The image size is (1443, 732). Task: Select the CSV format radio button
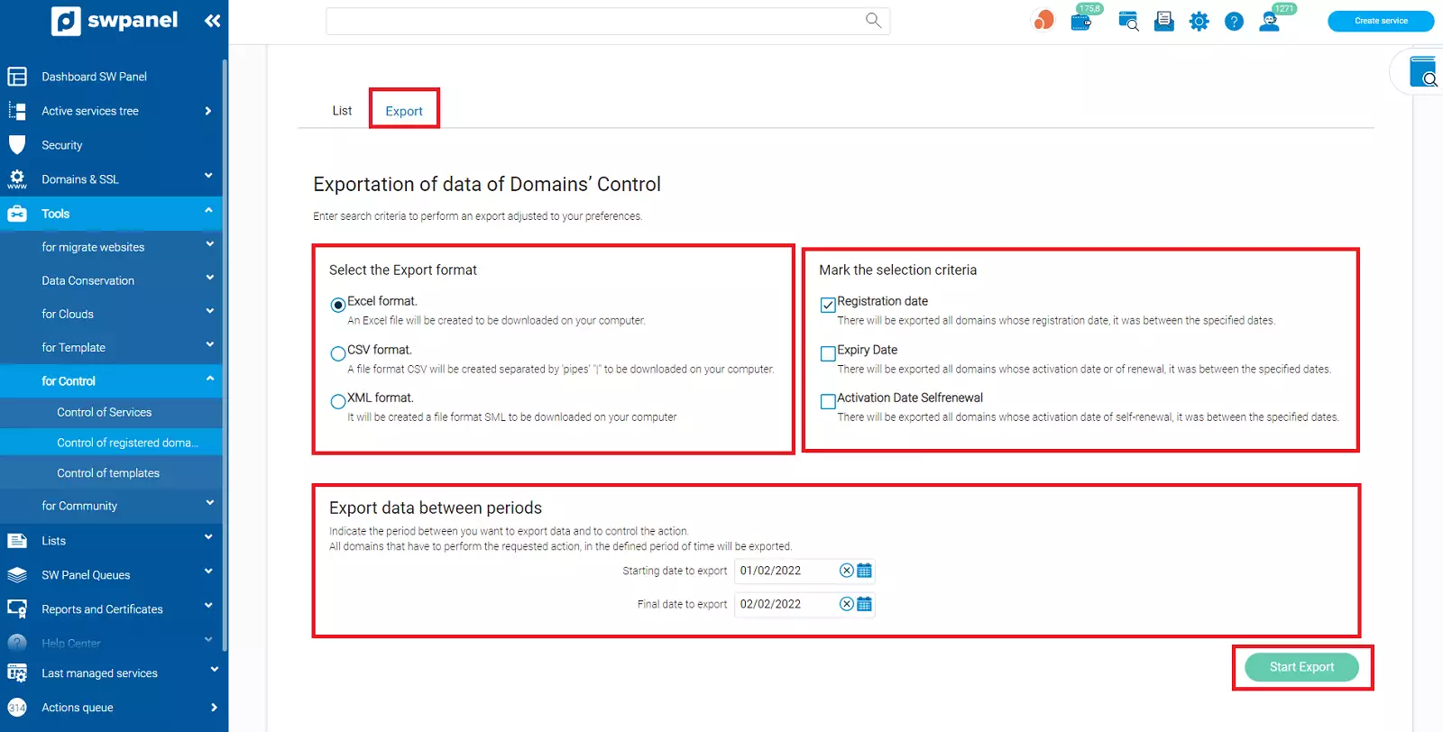338,353
